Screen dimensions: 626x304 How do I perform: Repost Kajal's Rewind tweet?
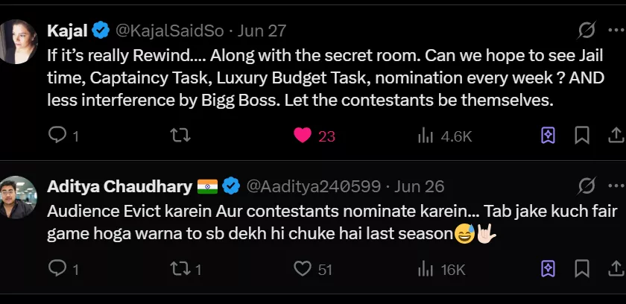(180, 135)
